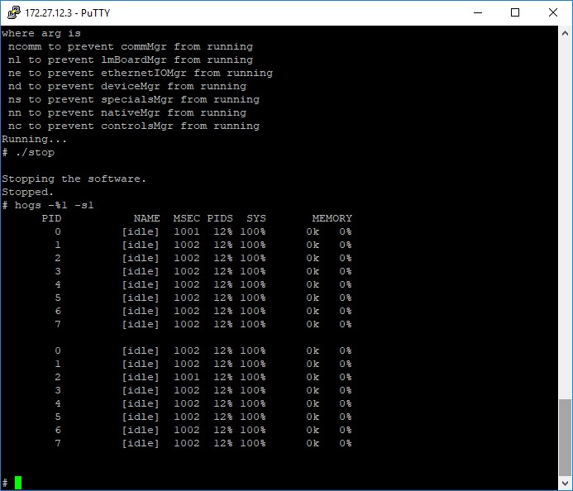Click the "Stopping the software." line
The width and height of the screenshot is (573, 491).
tap(74, 179)
